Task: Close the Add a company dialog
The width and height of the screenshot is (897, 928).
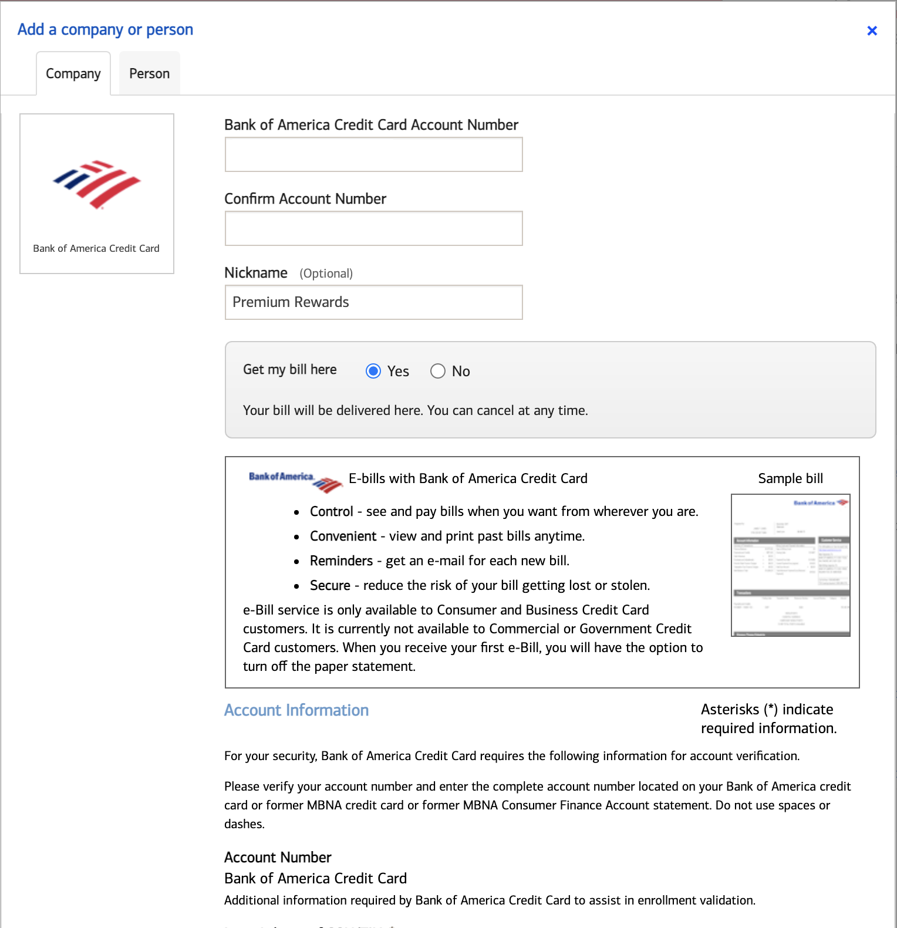Action: (872, 31)
